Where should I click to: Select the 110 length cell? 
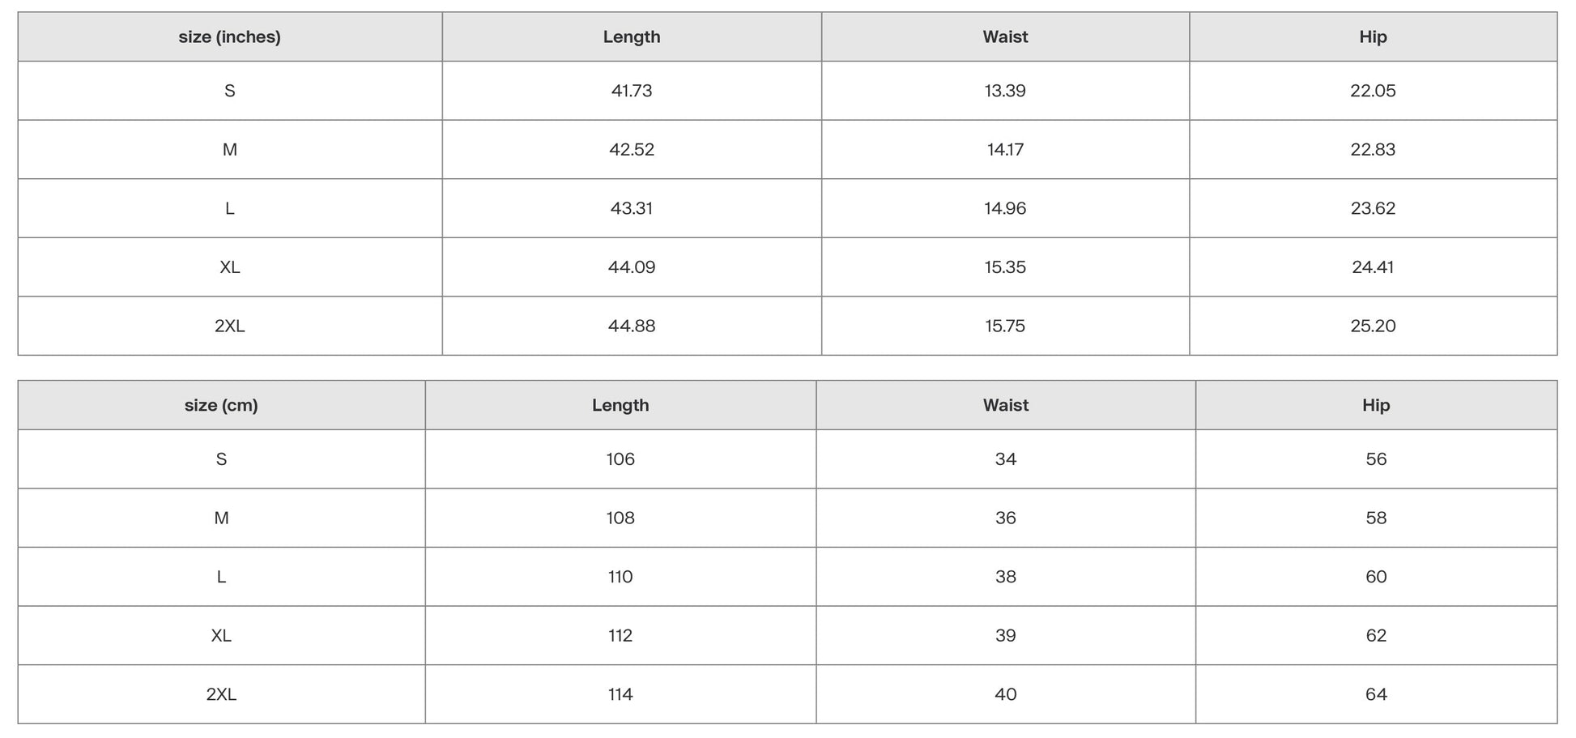click(620, 578)
